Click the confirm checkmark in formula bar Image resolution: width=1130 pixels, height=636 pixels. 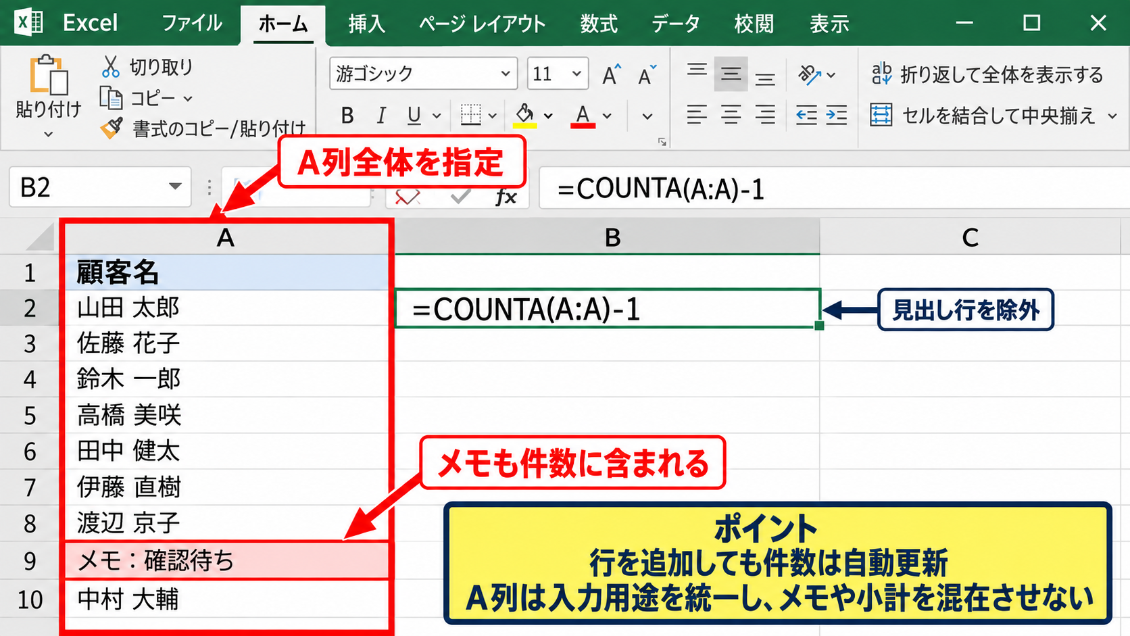(461, 197)
